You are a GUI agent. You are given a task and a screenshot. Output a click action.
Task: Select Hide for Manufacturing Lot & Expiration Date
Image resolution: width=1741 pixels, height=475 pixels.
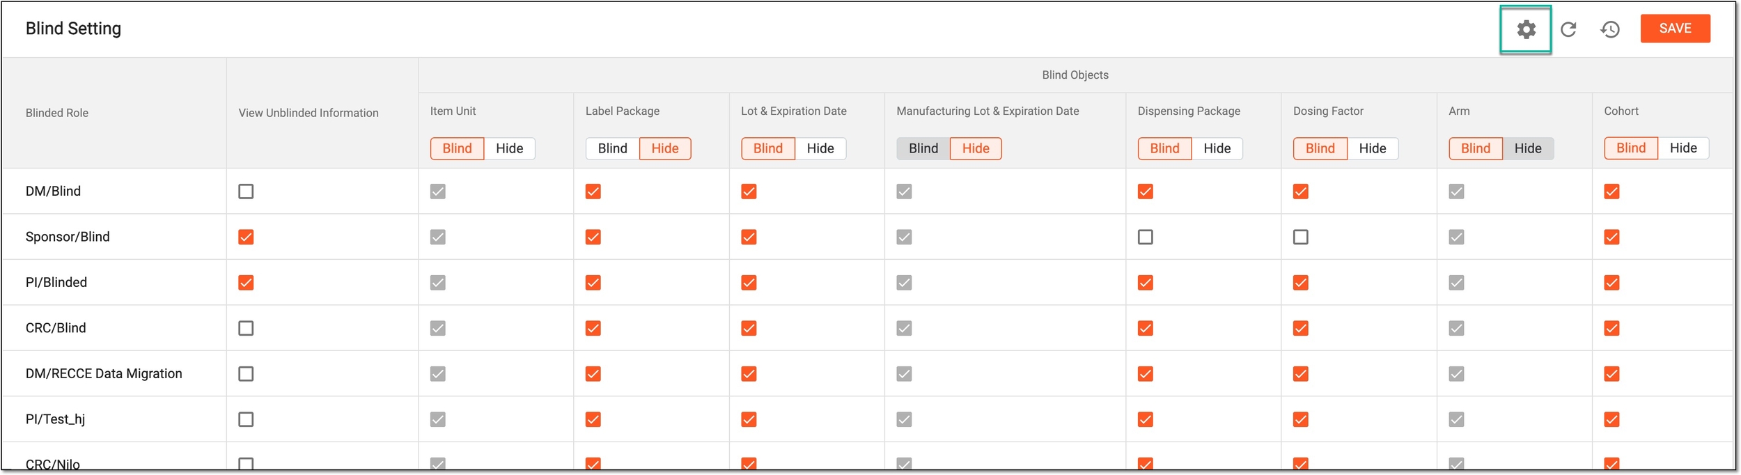[976, 148]
